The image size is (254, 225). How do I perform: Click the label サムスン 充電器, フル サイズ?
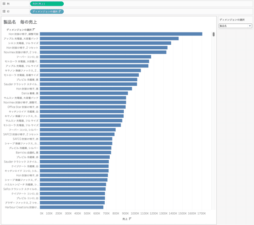click(22, 120)
